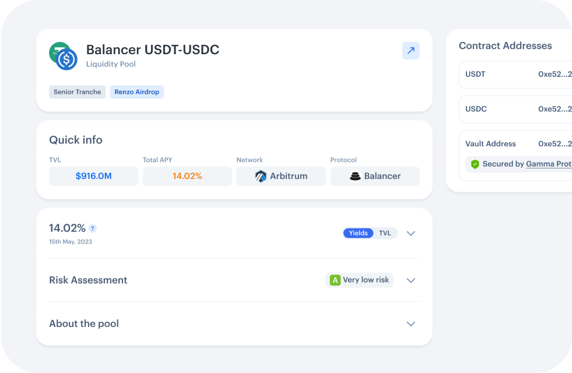Switch chart to TVL view
The image size is (572, 373).
point(385,233)
